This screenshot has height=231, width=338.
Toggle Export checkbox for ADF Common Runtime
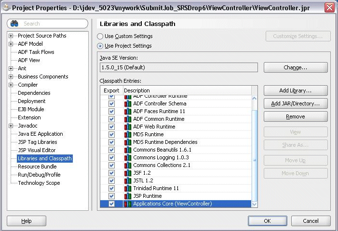pyautogui.click(x=111, y=119)
